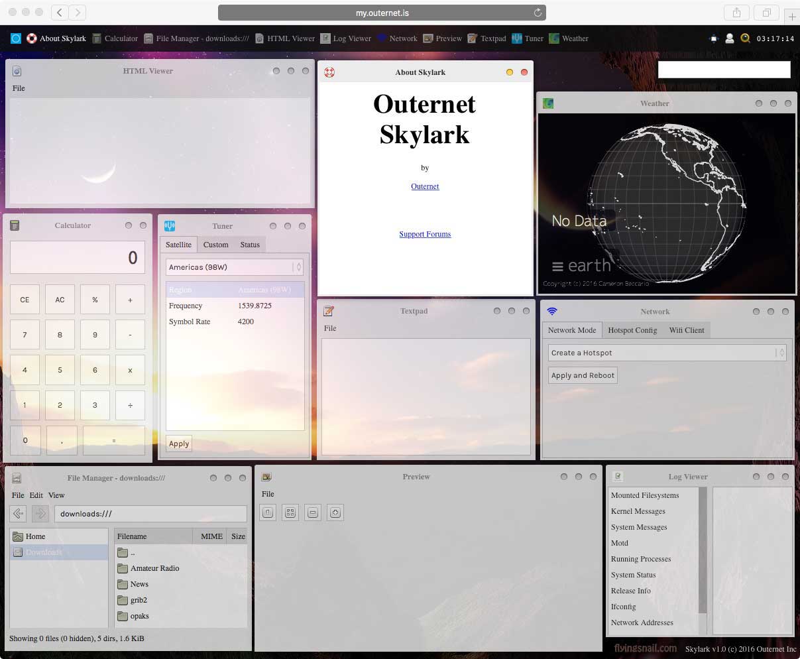Open File menu in Preview window

point(268,494)
